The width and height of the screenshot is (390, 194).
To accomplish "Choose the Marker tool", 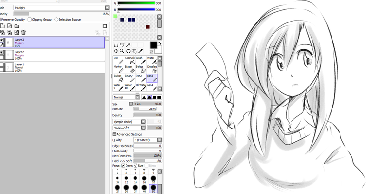I will point(118,69).
